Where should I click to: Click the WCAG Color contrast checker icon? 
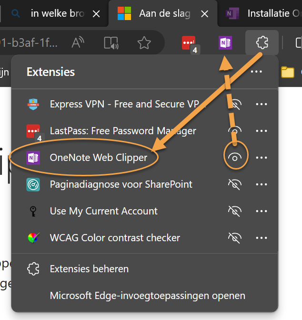[x=33, y=238]
